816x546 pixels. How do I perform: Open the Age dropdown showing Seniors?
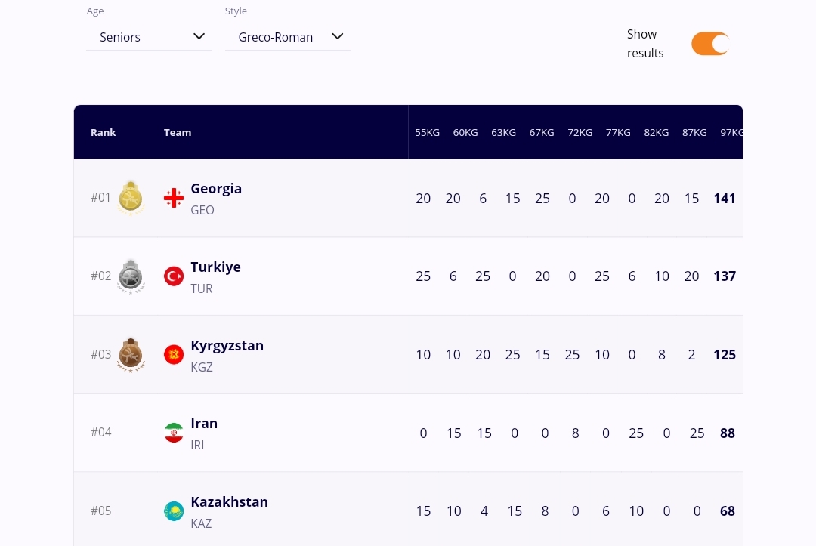coord(149,37)
